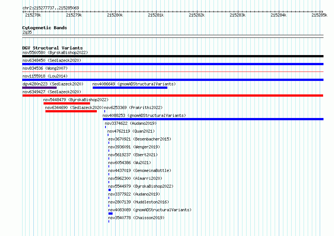Open nsv4088253 (gnomADStructuralVariants) label

[x=144, y=115]
